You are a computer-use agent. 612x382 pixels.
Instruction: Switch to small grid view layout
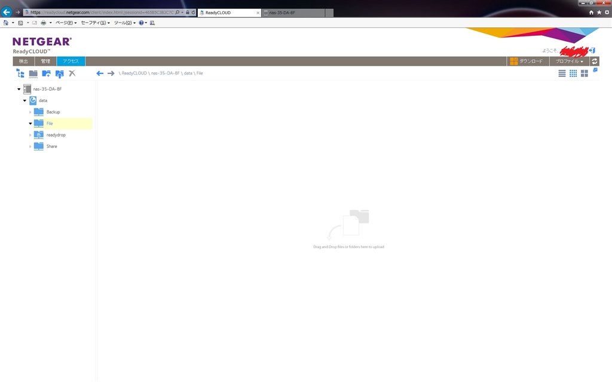point(573,73)
